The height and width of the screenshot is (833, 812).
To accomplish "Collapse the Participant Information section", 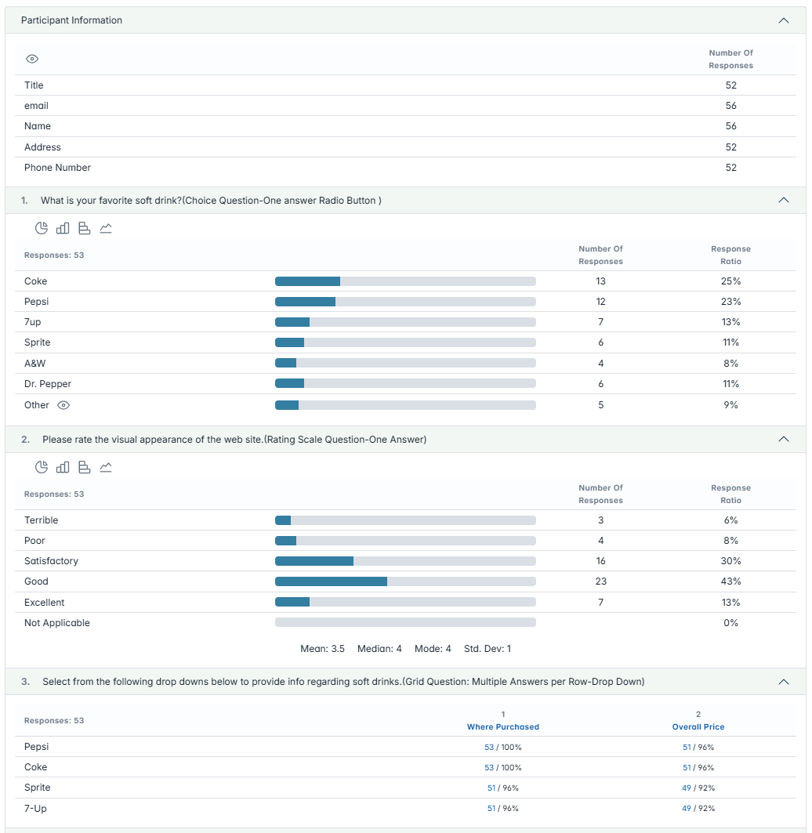I will [783, 20].
